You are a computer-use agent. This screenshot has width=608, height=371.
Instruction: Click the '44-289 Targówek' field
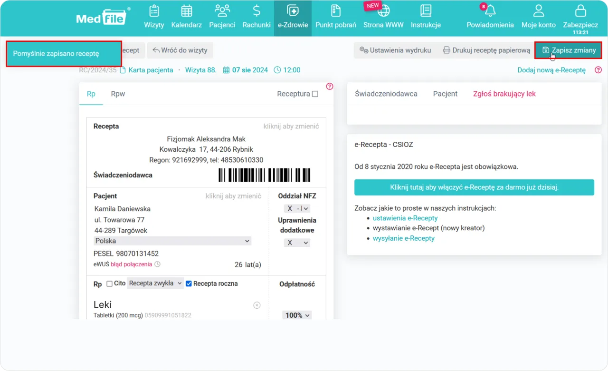pyautogui.click(x=121, y=231)
